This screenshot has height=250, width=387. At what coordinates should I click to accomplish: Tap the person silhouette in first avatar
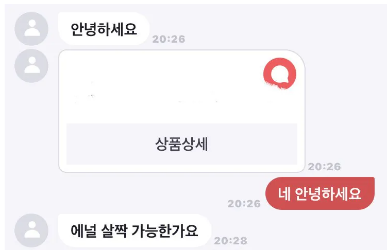(32, 28)
